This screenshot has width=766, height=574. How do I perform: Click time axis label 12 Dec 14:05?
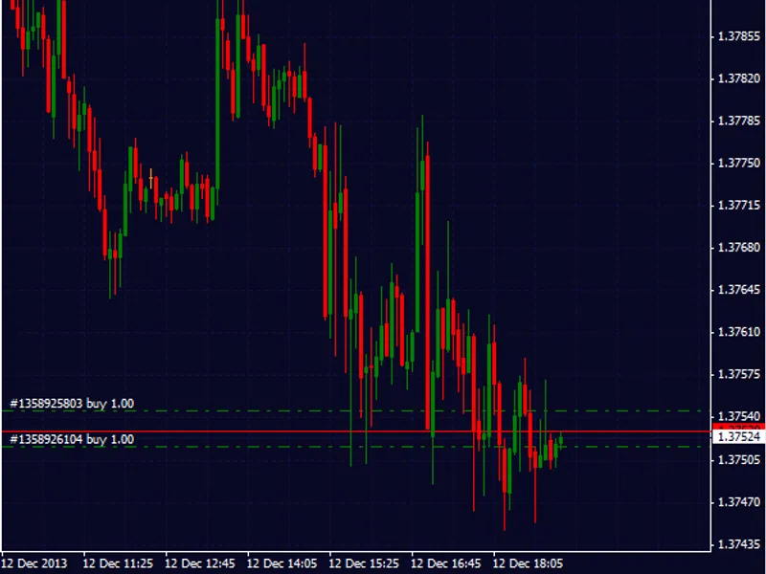tap(282, 563)
